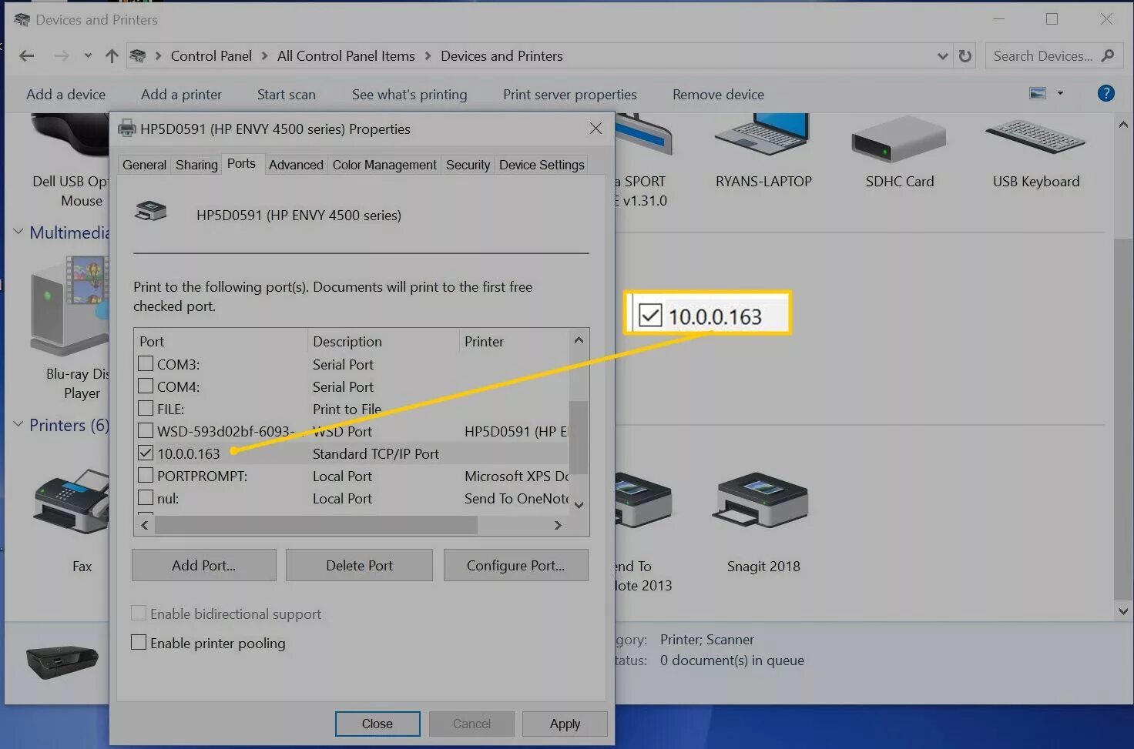
Task: Click All Control Panel Items breadcrumb
Action: 346,55
